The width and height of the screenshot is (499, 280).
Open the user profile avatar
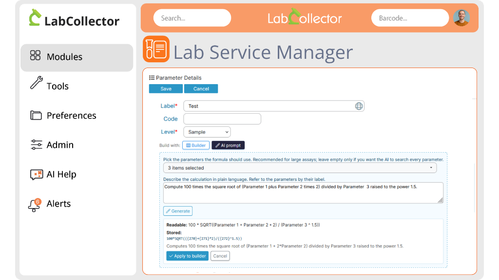461,18
